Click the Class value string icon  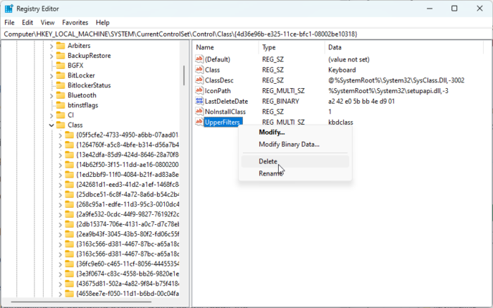[199, 70]
